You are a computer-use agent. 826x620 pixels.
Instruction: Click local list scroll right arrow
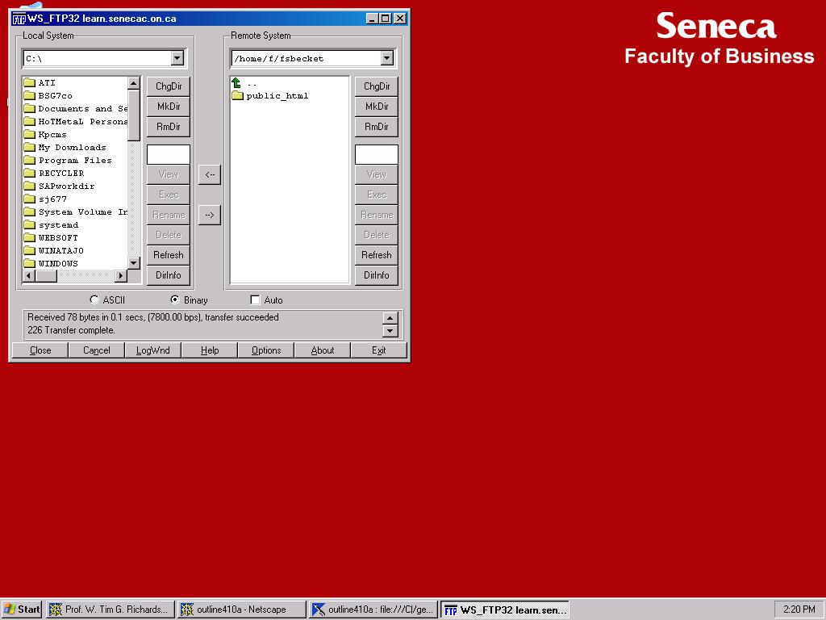click(x=121, y=276)
